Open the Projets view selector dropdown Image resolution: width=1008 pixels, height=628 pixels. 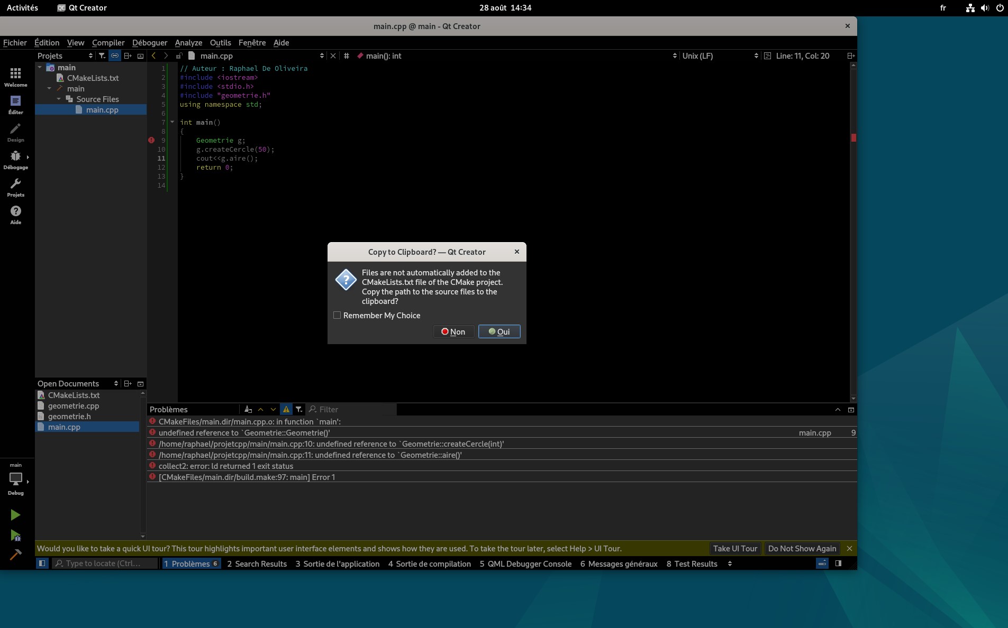(x=65, y=56)
